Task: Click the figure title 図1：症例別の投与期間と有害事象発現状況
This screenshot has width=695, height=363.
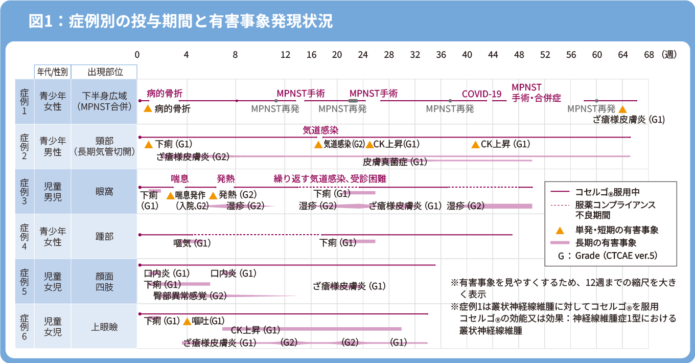Action: (x=181, y=21)
